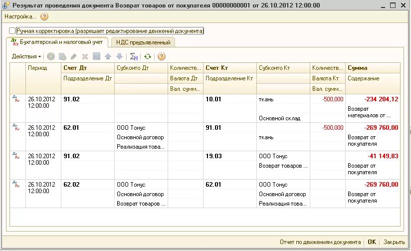Click the help icon in table toolbar
Image resolution: width=411 pixels, height=251 pixels.
coord(162,56)
